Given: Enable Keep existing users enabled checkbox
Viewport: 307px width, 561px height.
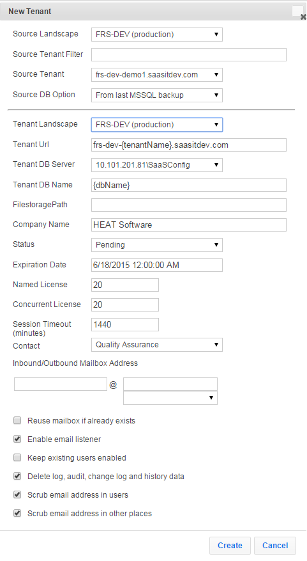Looking at the screenshot, I should point(17,457).
